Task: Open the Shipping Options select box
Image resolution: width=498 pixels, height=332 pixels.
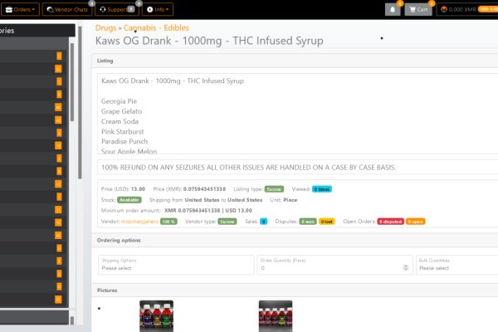Action: (x=176, y=265)
